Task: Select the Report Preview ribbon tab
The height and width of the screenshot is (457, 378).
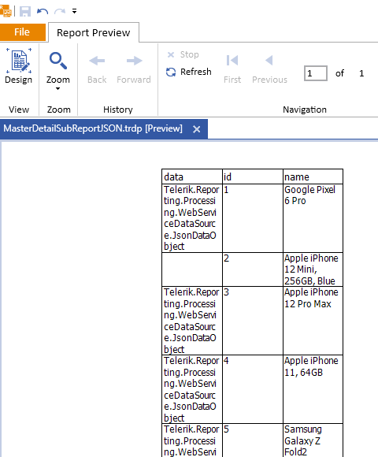Action: click(x=94, y=32)
